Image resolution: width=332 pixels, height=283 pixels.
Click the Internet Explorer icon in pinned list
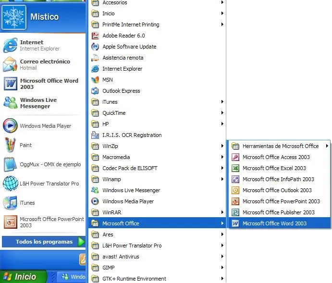(x=10, y=45)
